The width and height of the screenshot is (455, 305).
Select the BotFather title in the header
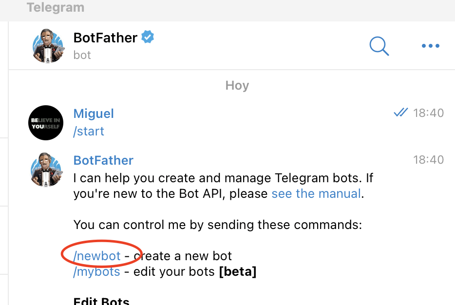click(105, 38)
